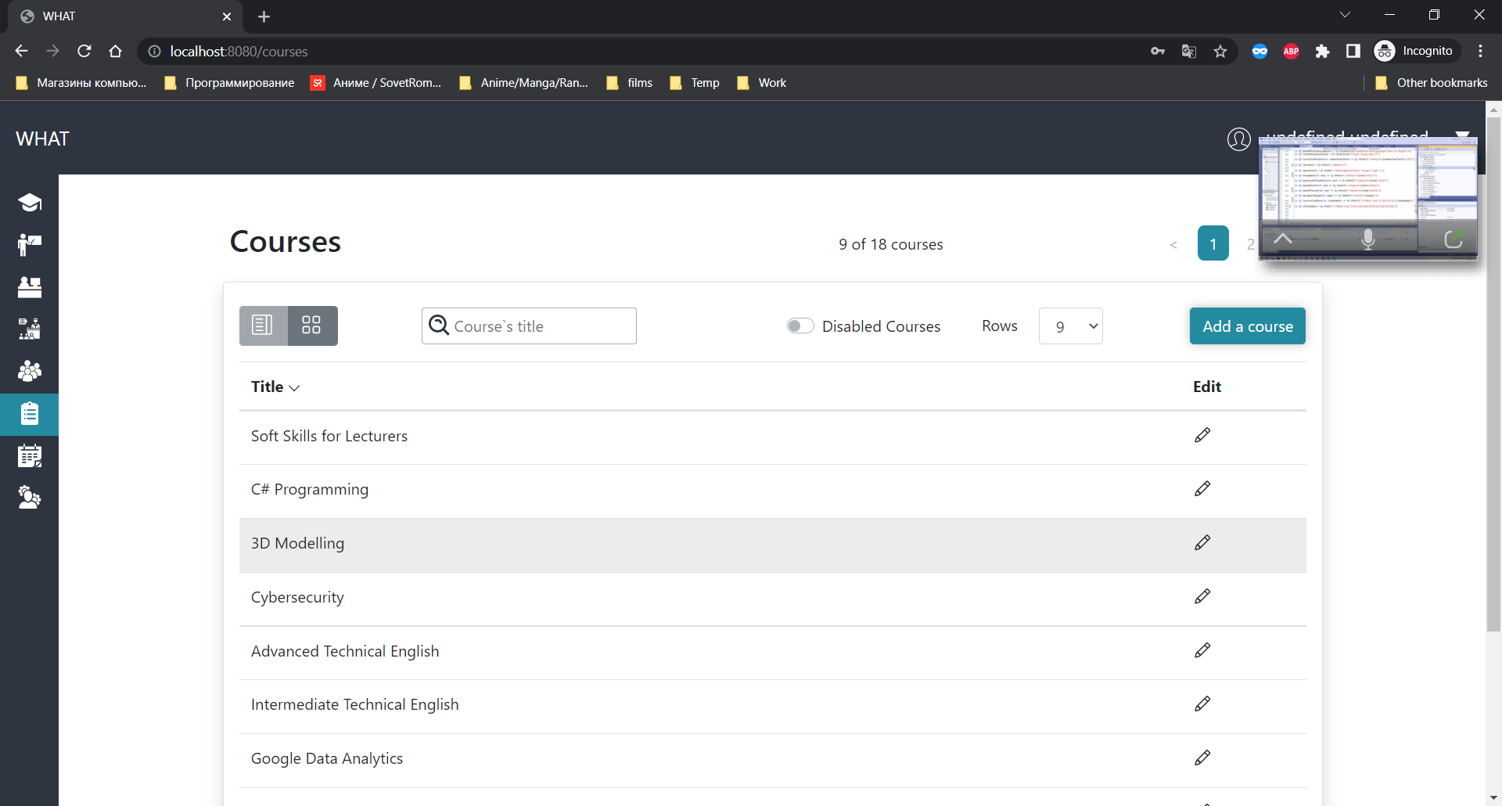
Task: Edit the Soft Skills for Lecturers course
Action: 1202,436
